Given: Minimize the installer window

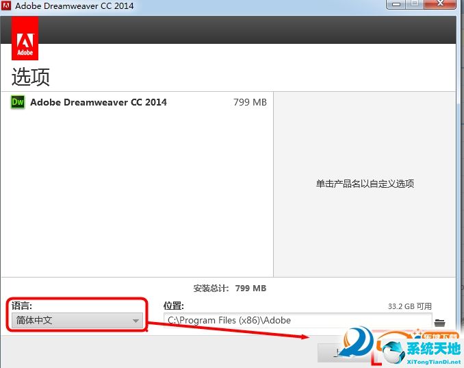Looking at the screenshot, I should pyautogui.click(x=396, y=4).
